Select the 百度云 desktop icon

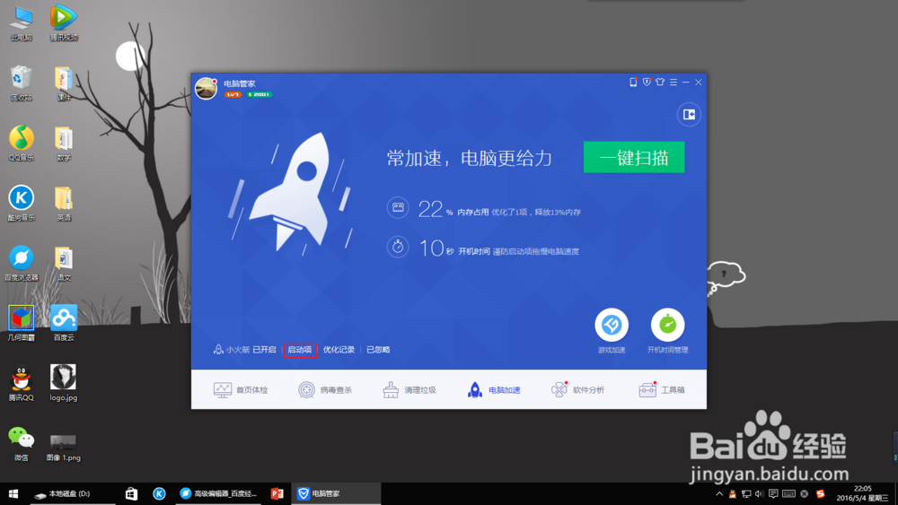pos(64,324)
